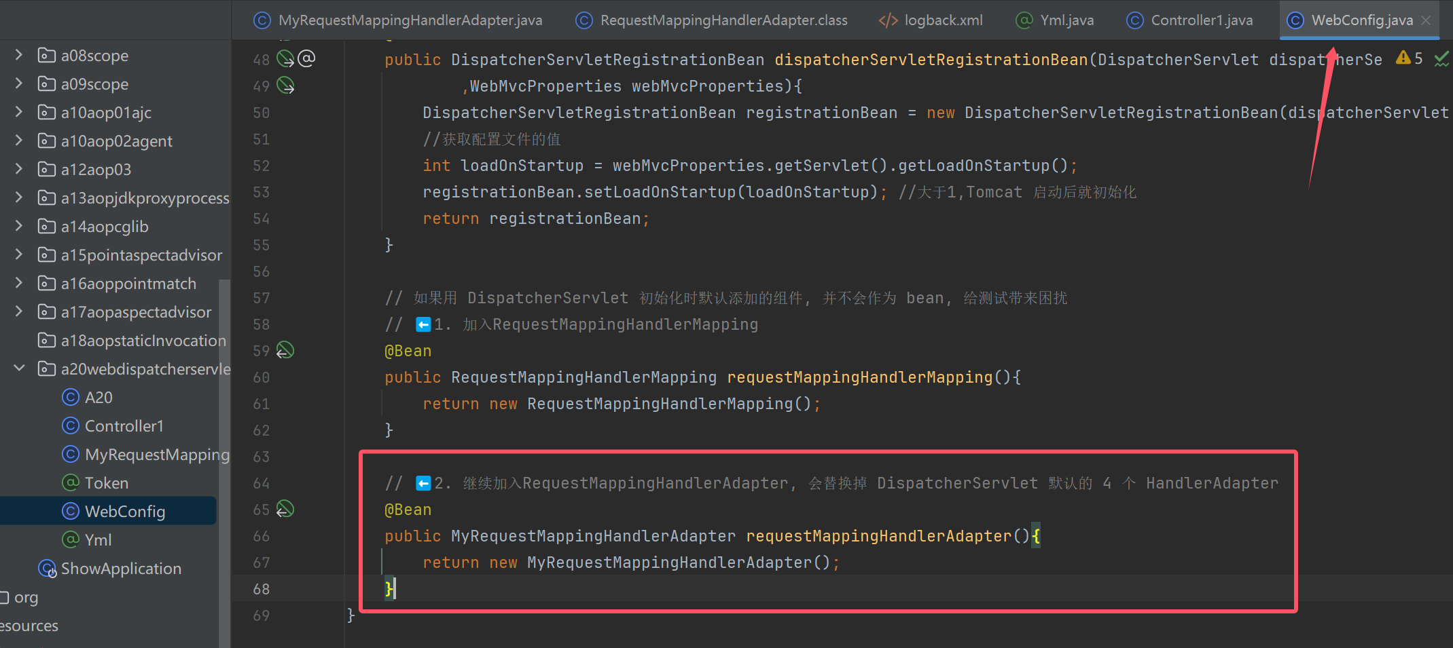1453x648 pixels.
Task: Open the Yml.java editor tab
Action: (x=1054, y=20)
